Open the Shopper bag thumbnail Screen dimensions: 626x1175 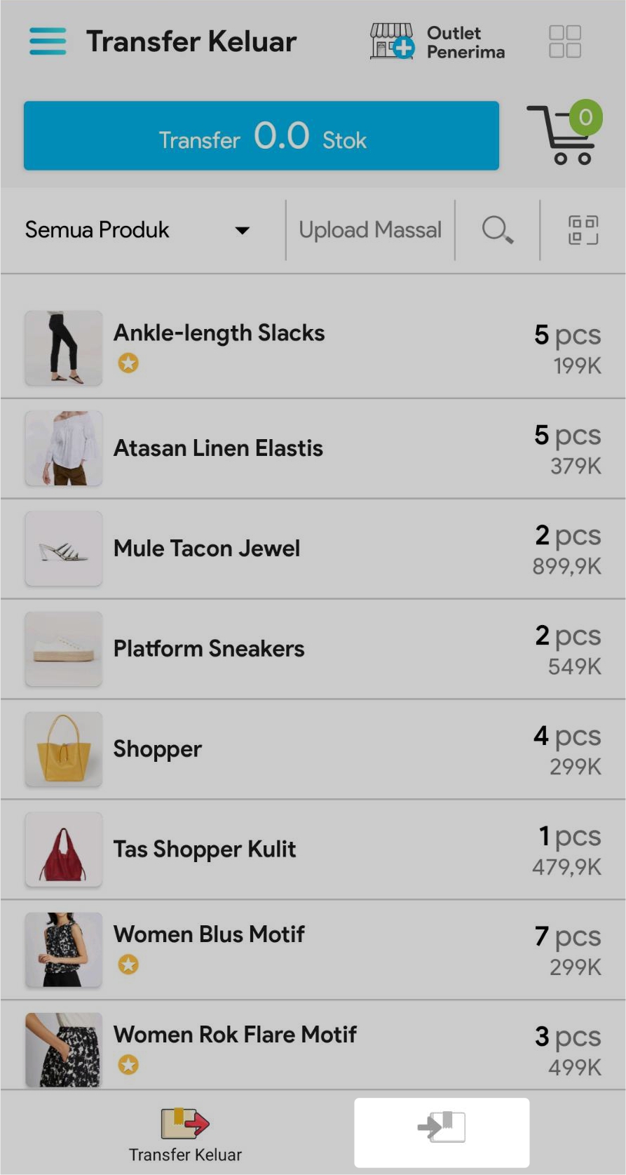pos(64,748)
